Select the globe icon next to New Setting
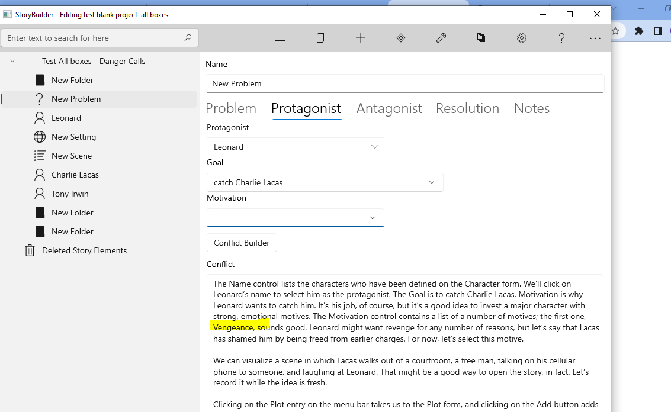Viewport: 671px width, 412px height. click(x=40, y=136)
